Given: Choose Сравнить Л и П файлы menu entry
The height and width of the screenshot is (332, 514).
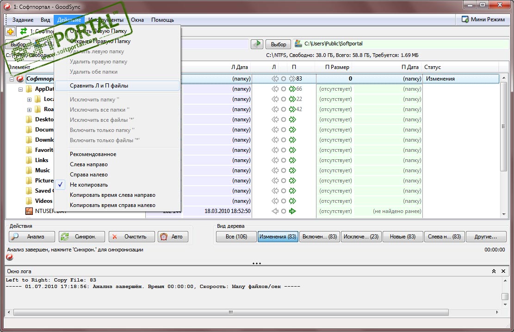Looking at the screenshot, I should point(99,86).
